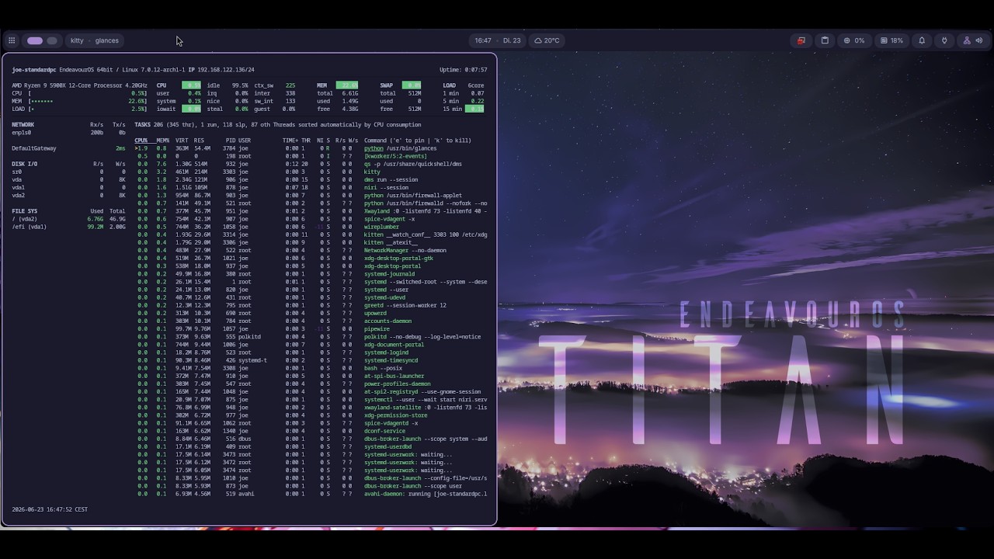Click the hostname joe-standardpc

pyautogui.click(x=34, y=70)
